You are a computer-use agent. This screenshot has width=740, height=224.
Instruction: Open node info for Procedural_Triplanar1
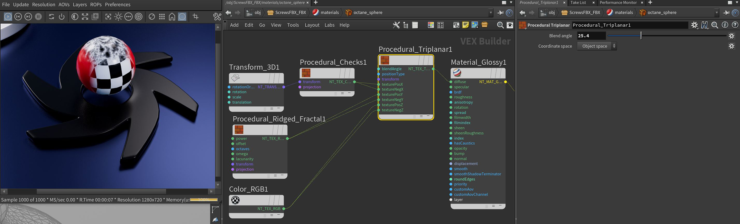coord(725,25)
